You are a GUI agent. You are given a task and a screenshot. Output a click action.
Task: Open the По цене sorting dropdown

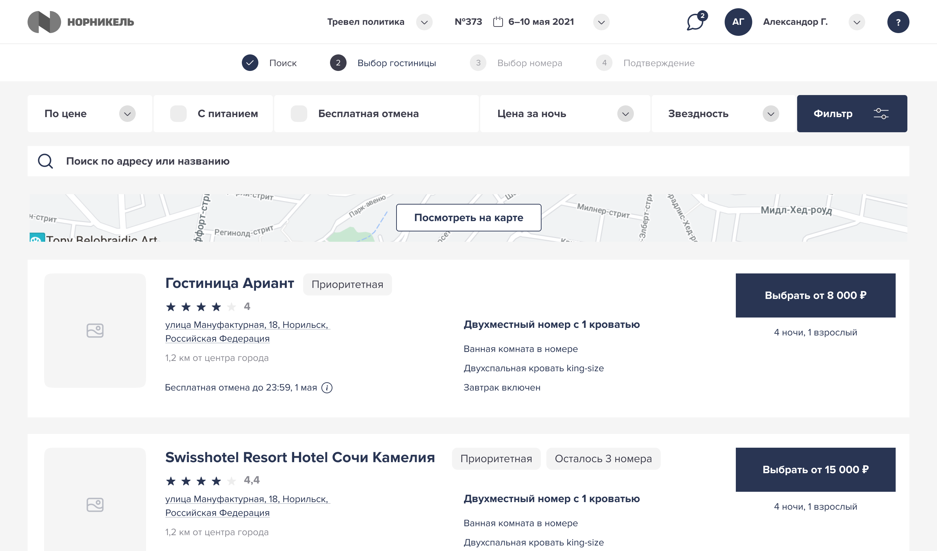coord(127,114)
